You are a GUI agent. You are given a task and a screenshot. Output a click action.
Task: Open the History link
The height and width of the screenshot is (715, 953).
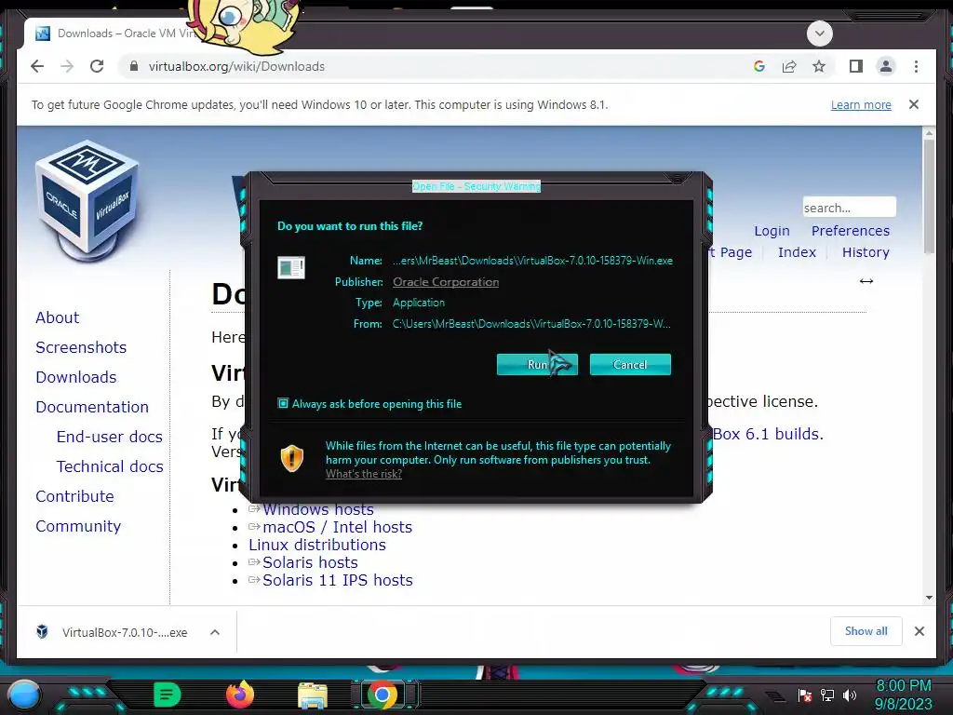click(866, 252)
